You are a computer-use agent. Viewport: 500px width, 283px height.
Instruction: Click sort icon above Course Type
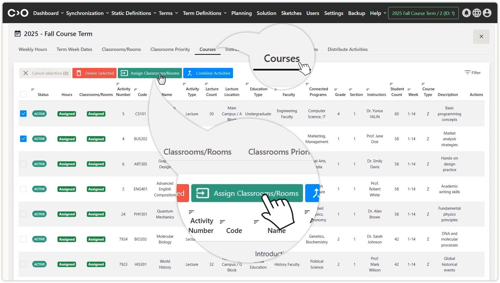[x=423, y=84]
